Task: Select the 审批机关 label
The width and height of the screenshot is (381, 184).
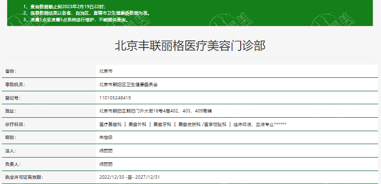Action: point(15,85)
